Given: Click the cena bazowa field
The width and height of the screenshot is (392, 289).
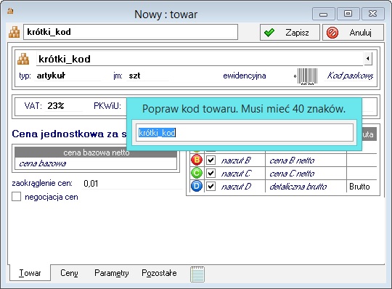Looking at the screenshot, I should [x=96, y=163].
